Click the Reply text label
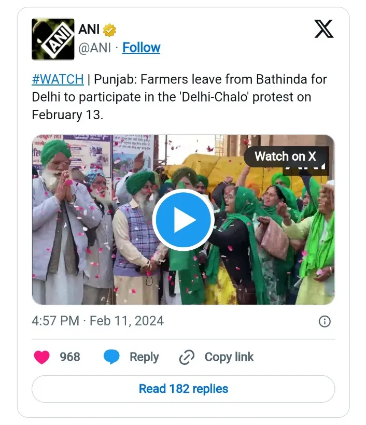This screenshot has width=366, height=425. (144, 357)
